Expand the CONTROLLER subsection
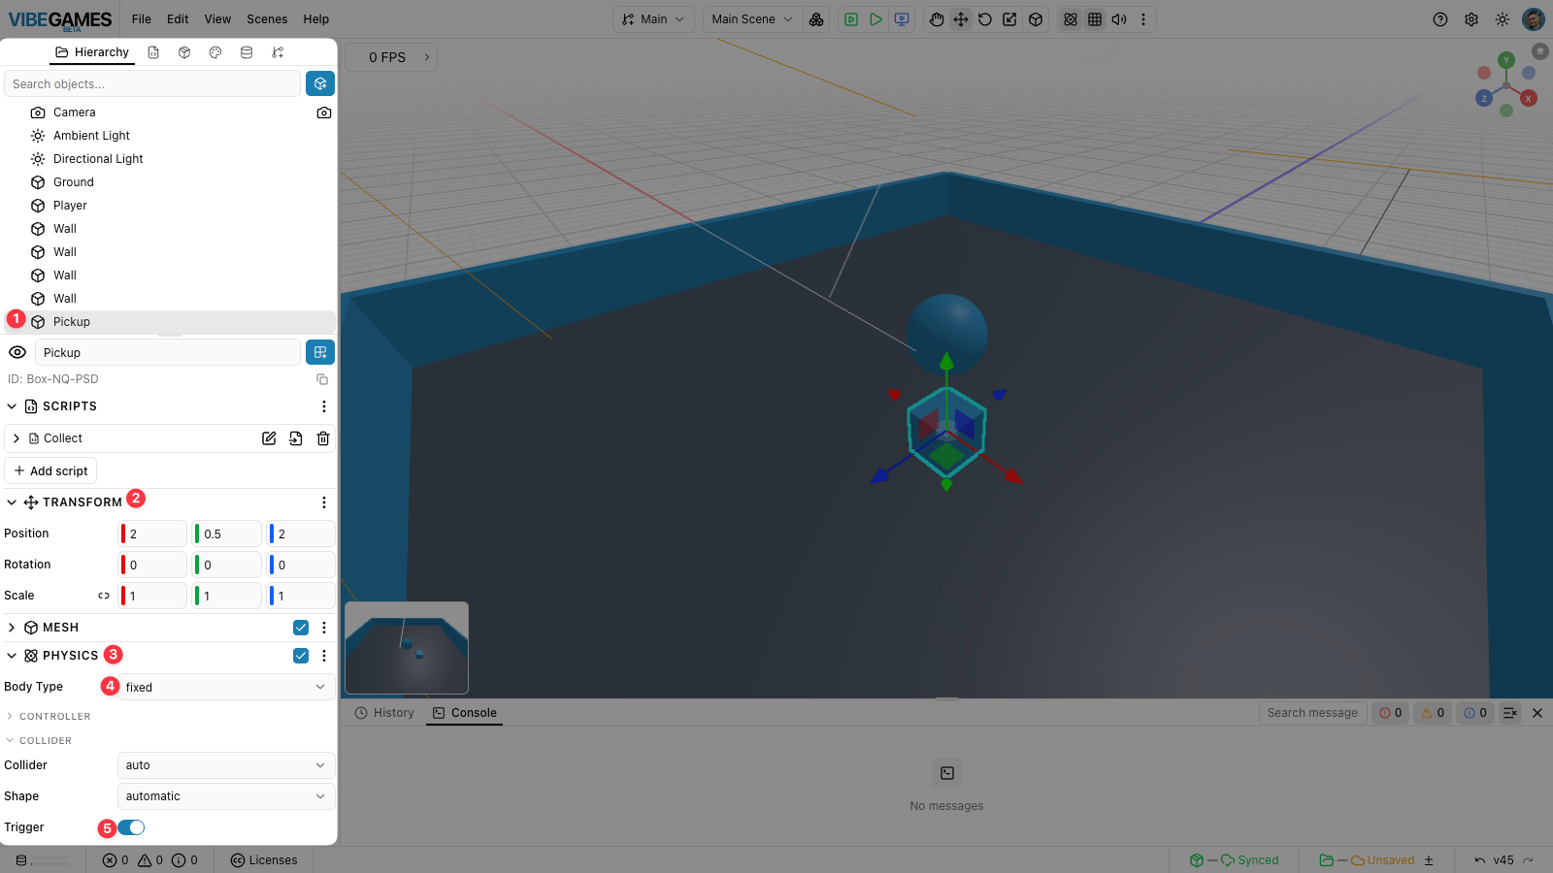This screenshot has height=873, width=1553. pyautogui.click(x=10, y=716)
